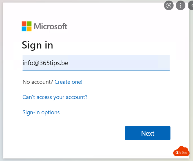Click the "No account?" label text

click(x=38, y=82)
